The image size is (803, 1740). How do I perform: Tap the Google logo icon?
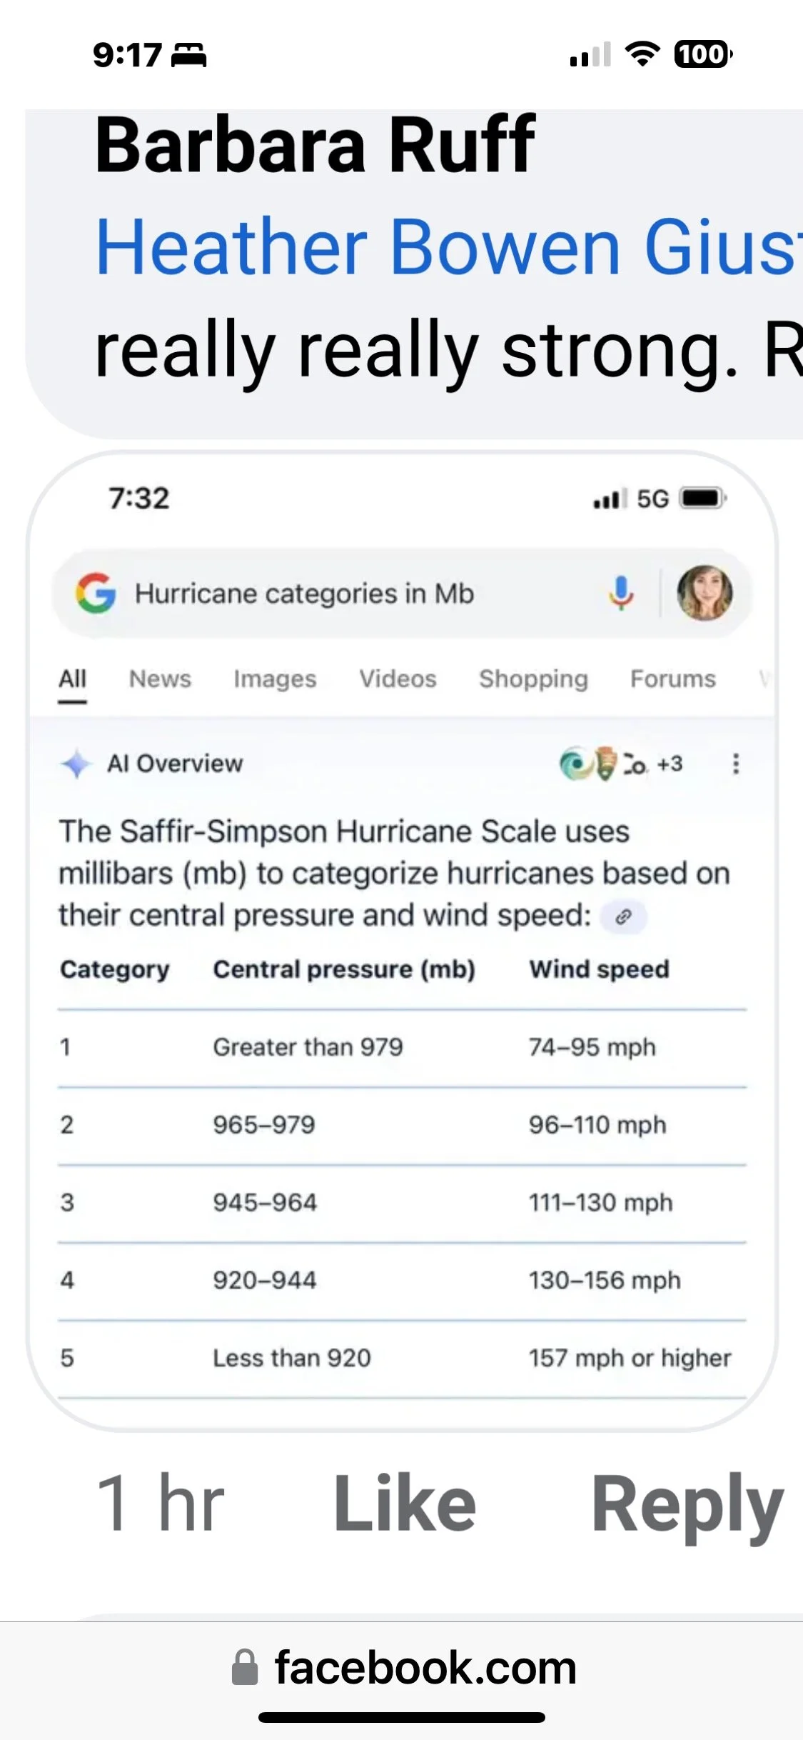96,593
